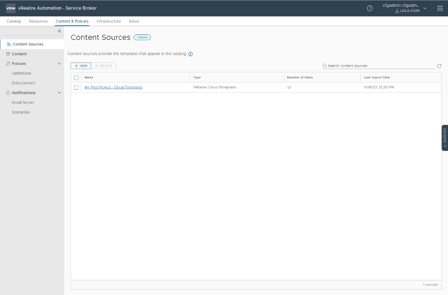This screenshot has width=448, height=295.
Task: Open My First Project - Cloud Templates link
Action: tap(113, 88)
